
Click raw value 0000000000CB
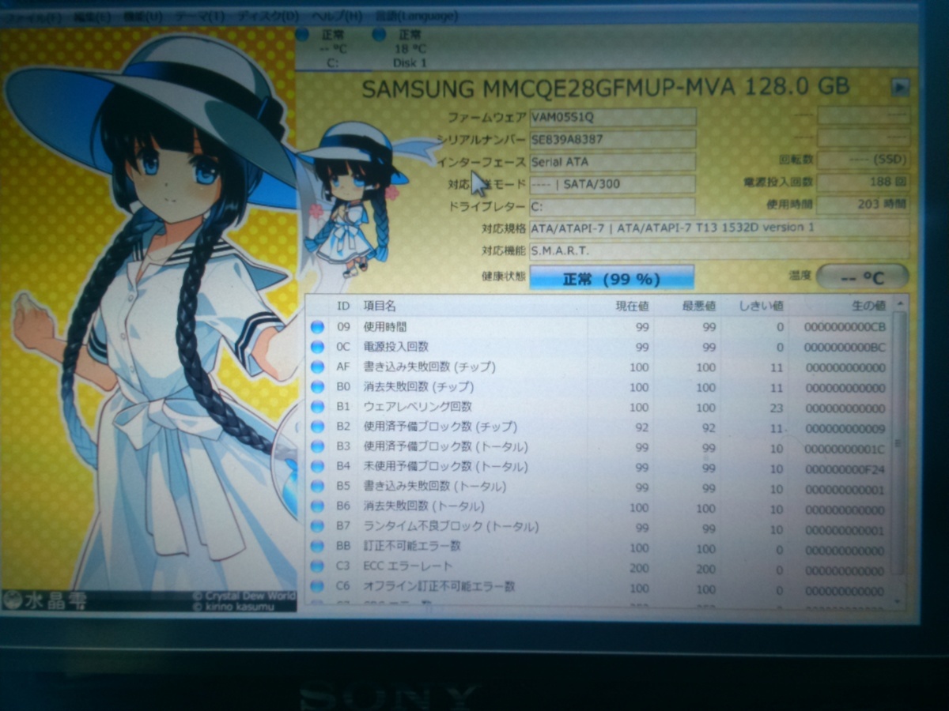[x=845, y=326]
